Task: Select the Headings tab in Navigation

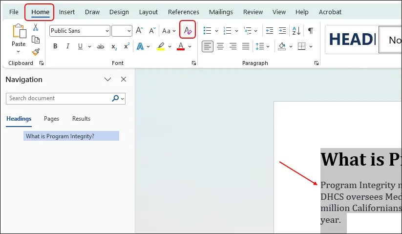Action: 19,119
